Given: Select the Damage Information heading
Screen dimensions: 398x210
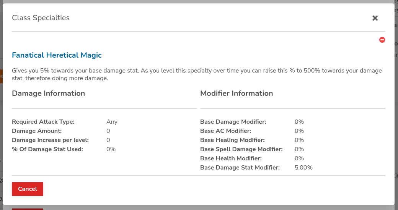Looking at the screenshot, I should point(49,93).
